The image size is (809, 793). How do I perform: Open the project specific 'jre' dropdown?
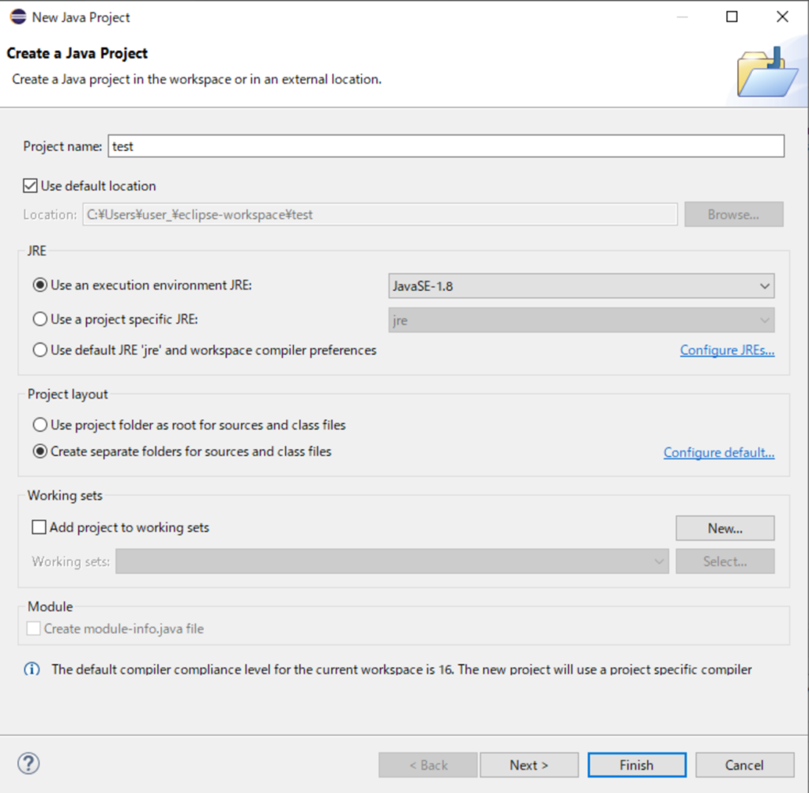coord(581,320)
